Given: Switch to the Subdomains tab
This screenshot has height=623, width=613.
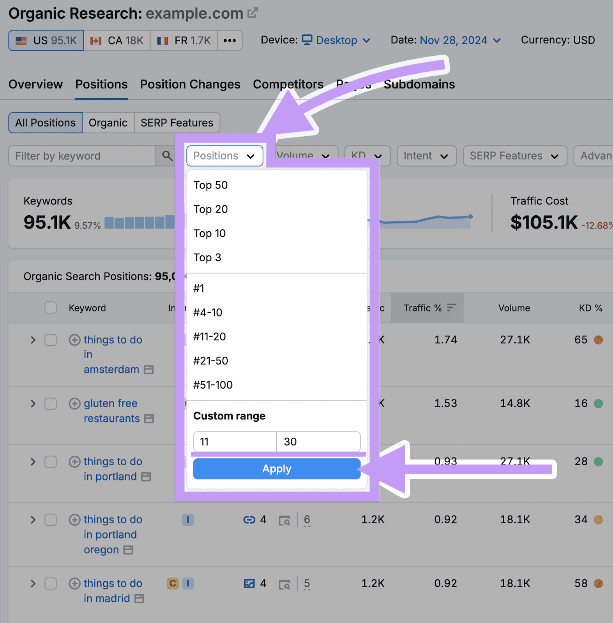Looking at the screenshot, I should point(419,84).
